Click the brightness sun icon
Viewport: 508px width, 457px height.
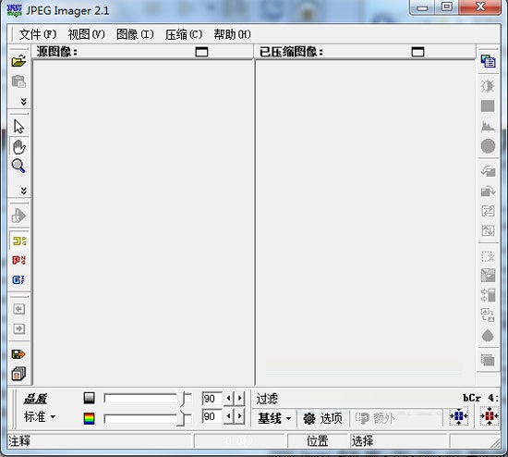pos(488,86)
